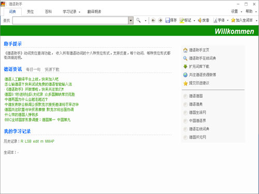Click the icon beside 德国生活网
This screenshot has width=259, height=194.
click(185, 113)
